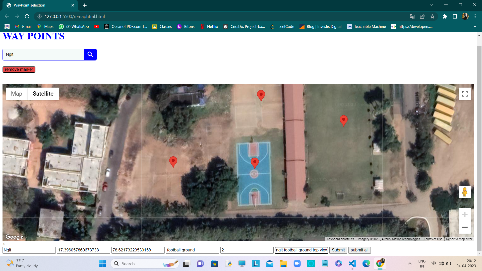482x271 pixels.
Task: Click the blue search magnifier button
Action: pos(90,54)
